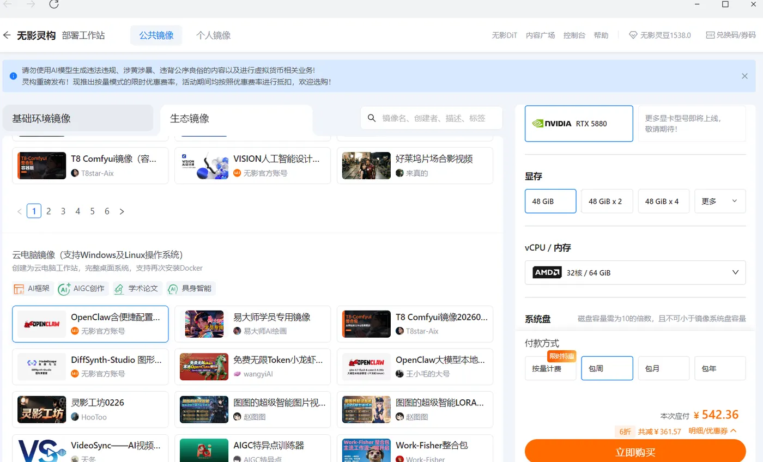Viewport: 763px width, 462px height.
Task: Open the 灵影工坊0226 thumbnail
Action: click(x=42, y=410)
